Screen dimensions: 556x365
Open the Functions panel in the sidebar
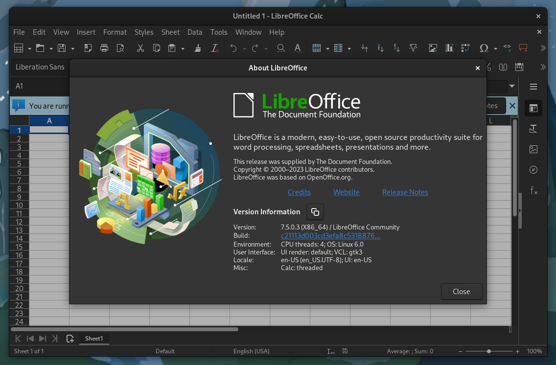pyautogui.click(x=533, y=191)
